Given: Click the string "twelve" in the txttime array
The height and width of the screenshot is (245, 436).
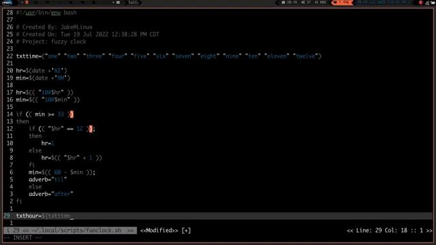Looking at the screenshot, I should click(x=305, y=56).
